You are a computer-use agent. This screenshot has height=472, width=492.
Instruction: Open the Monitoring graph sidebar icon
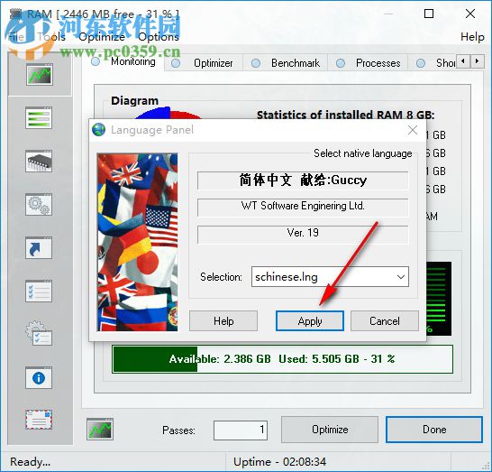pos(40,75)
